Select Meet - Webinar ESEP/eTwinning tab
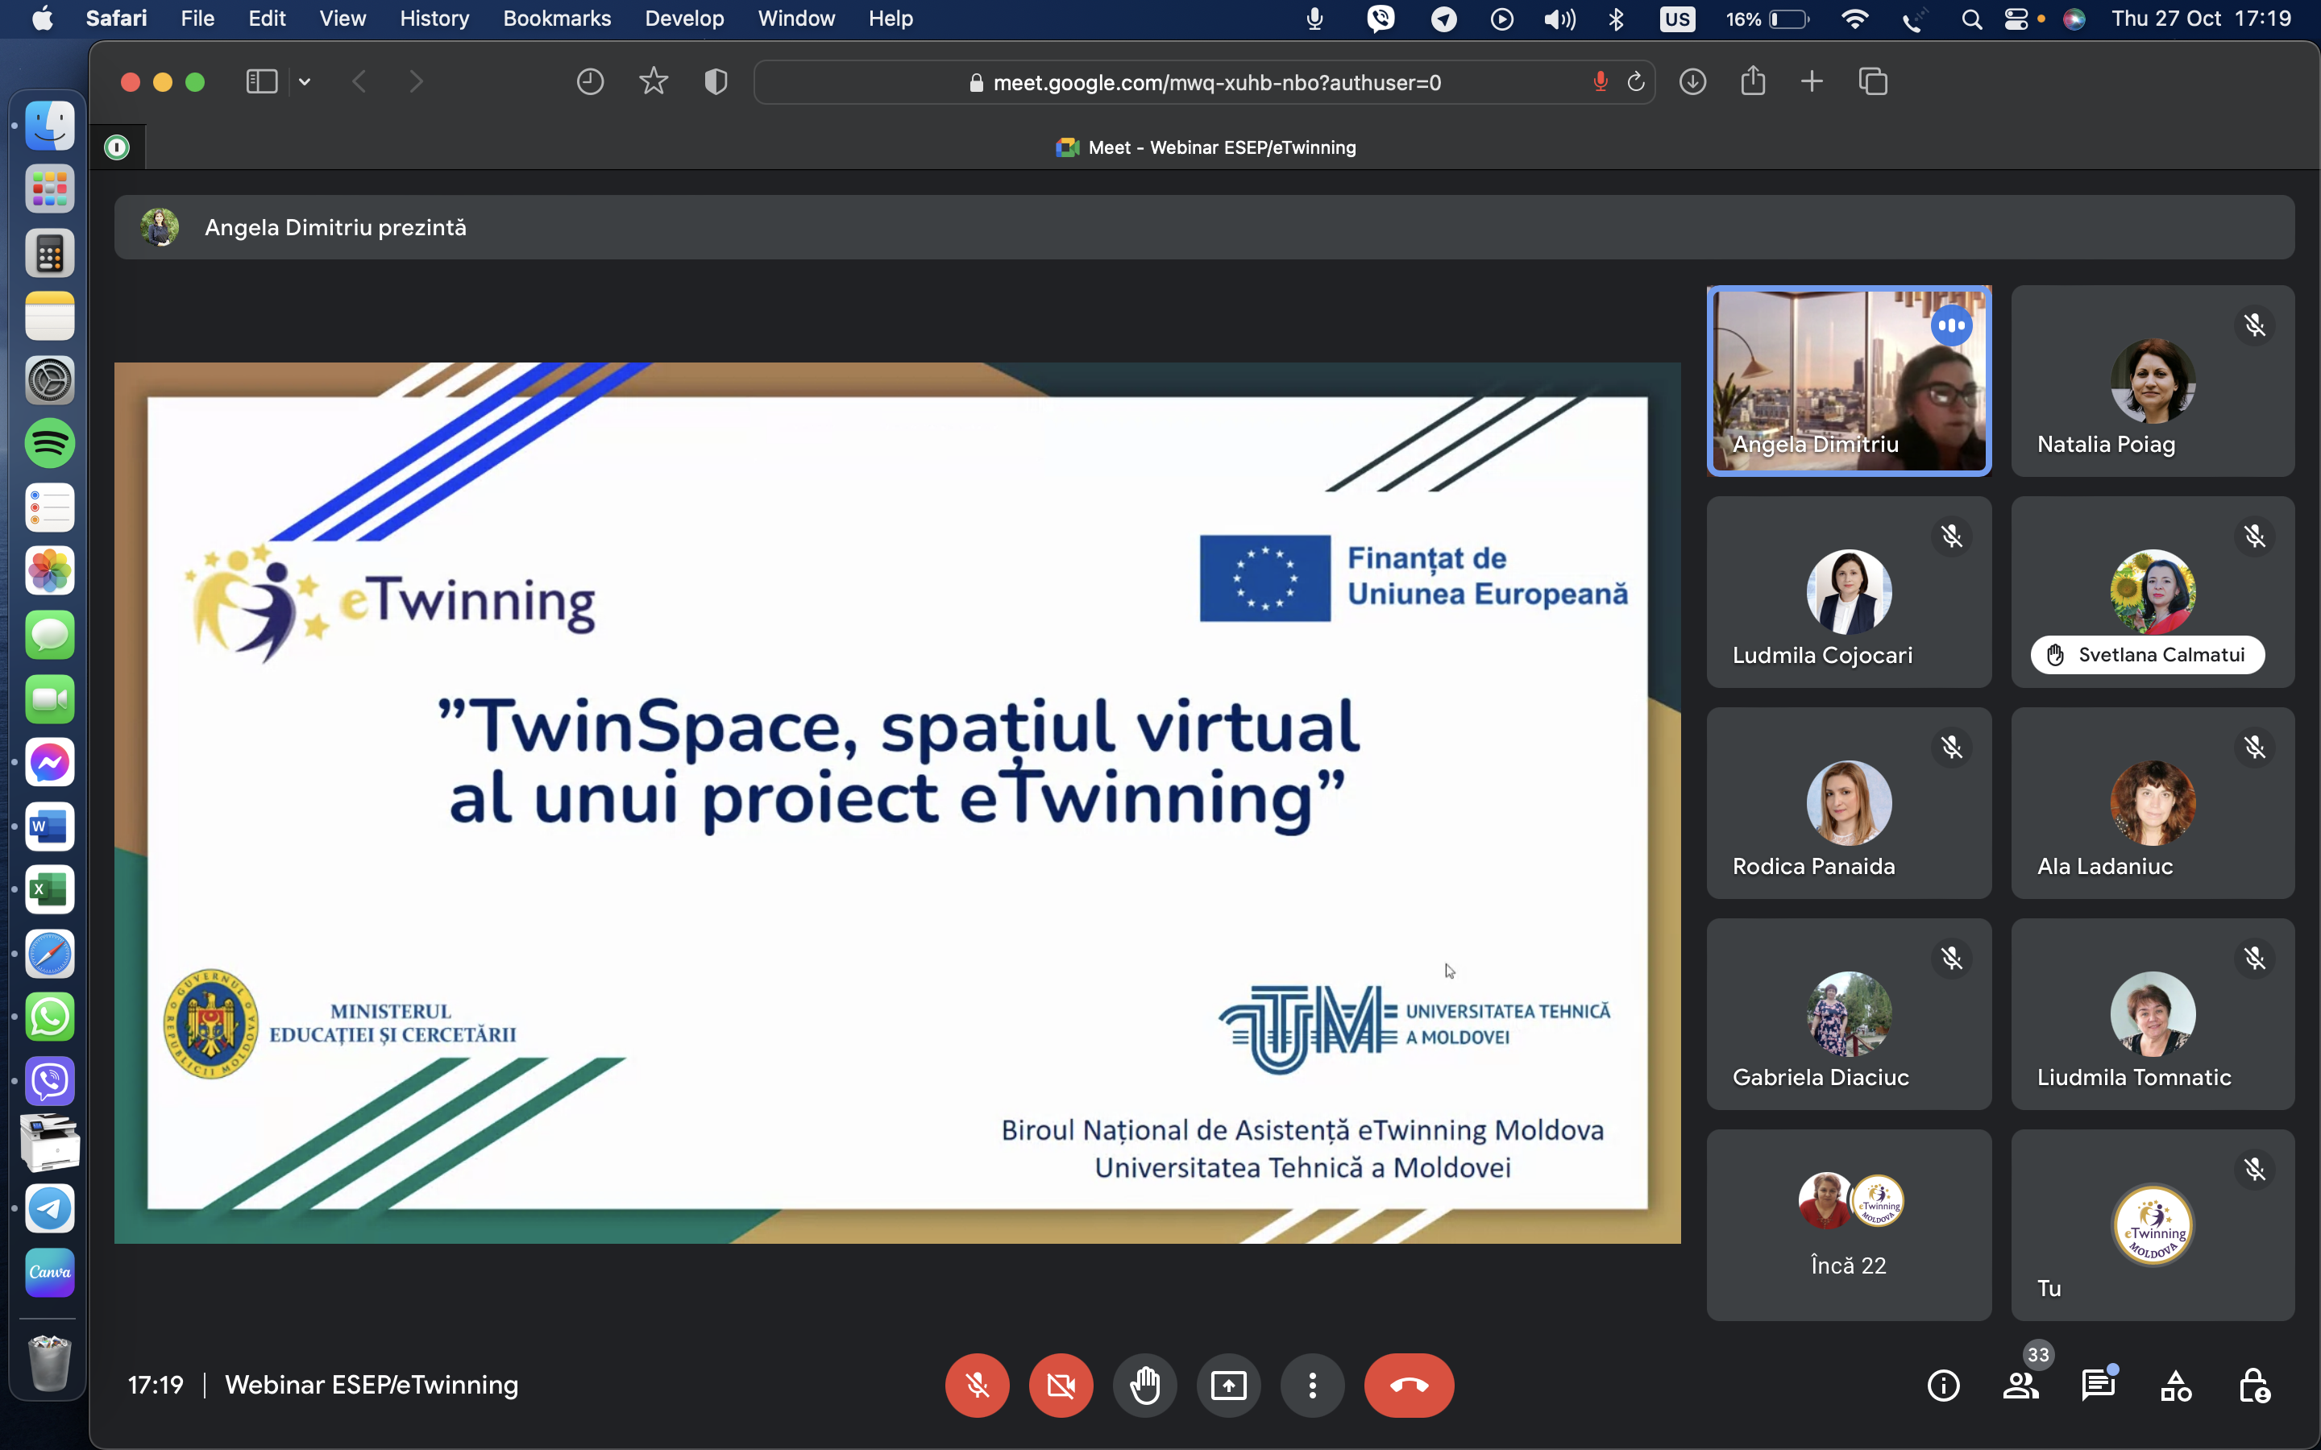Viewport: 2321px width, 1450px height. tap(1205, 147)
